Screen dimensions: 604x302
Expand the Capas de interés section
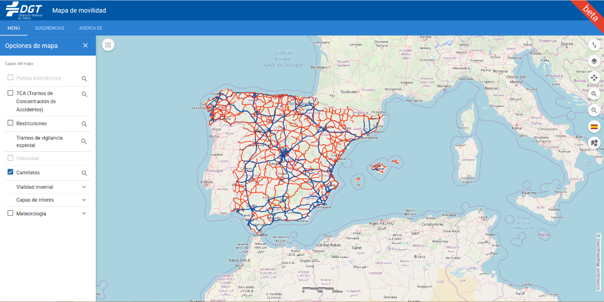(x=84, y=200)
